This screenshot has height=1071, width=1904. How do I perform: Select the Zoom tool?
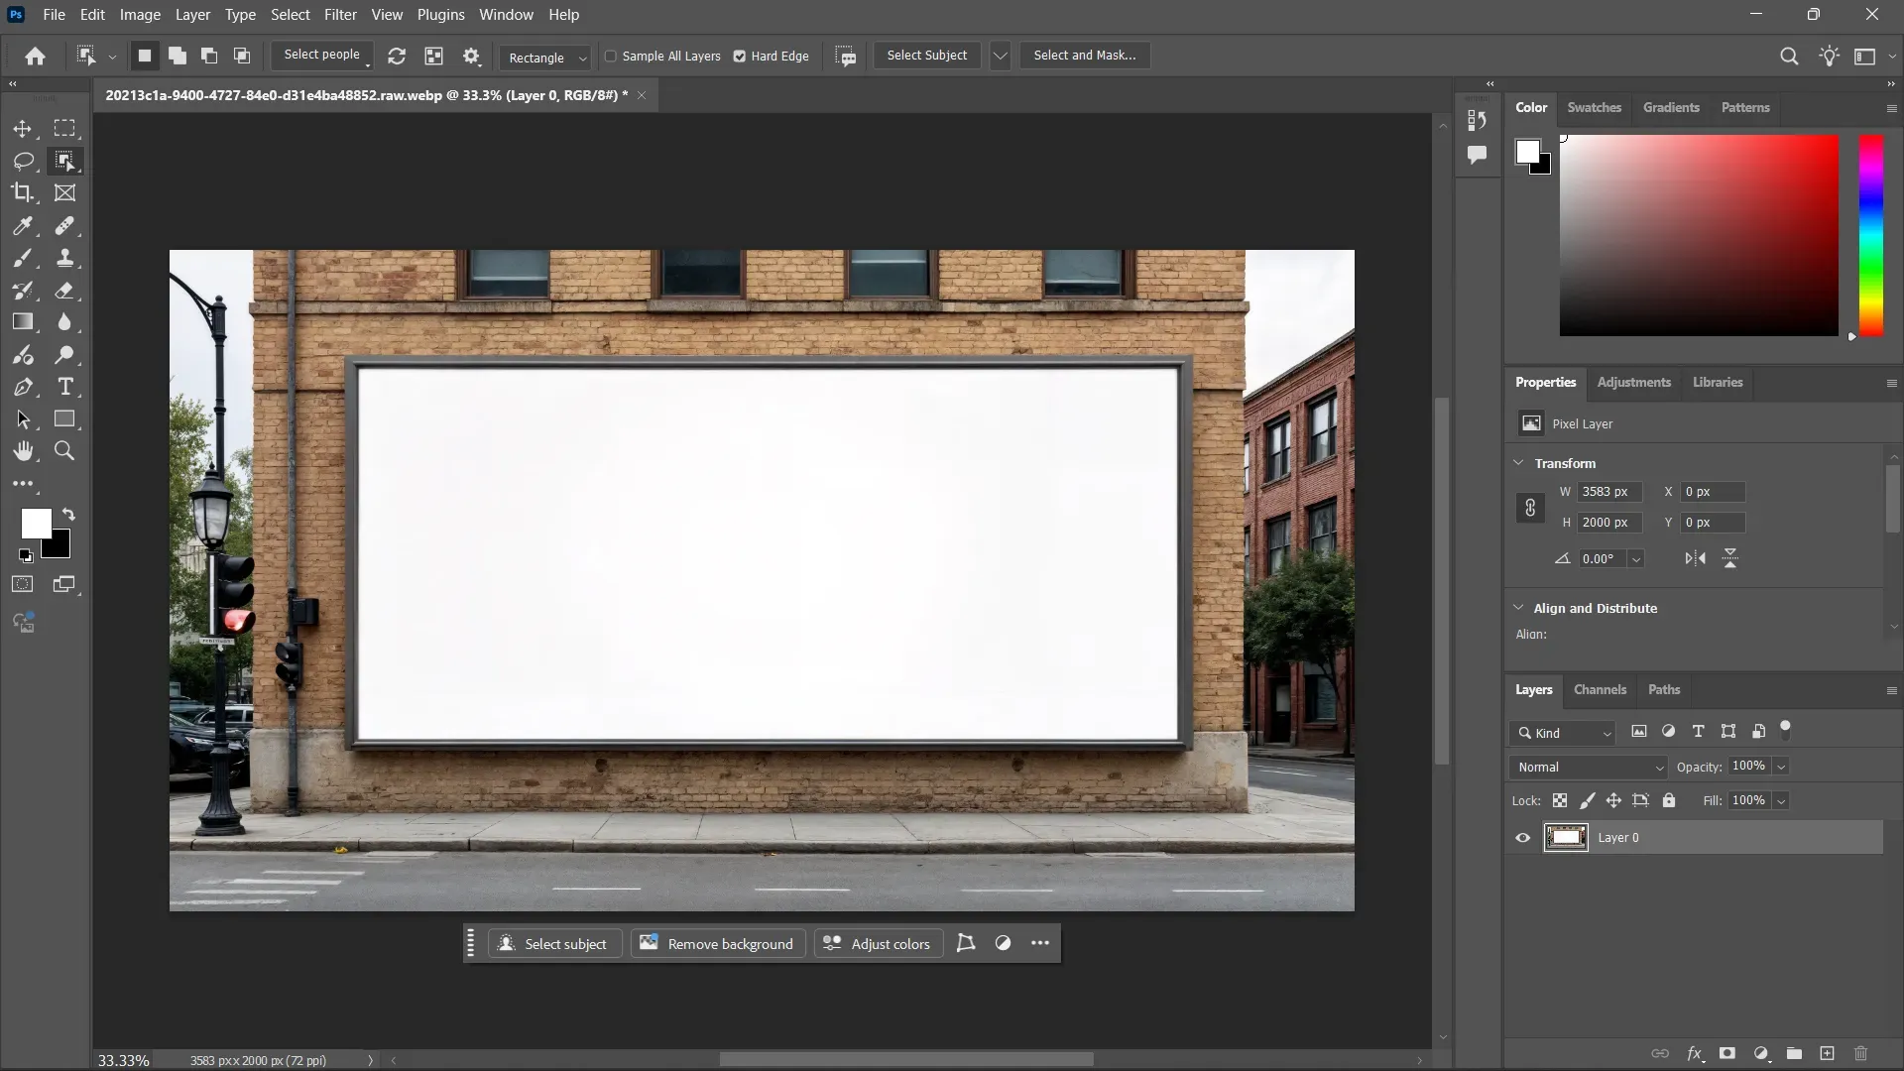(x=64, y=450)
